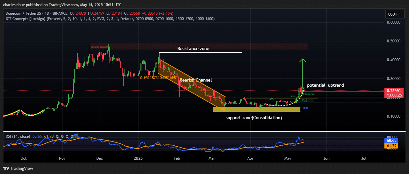The height and width of the screenshot is (174, 409).
Task: Click the BOS structure label
Action: coord(292,96)
